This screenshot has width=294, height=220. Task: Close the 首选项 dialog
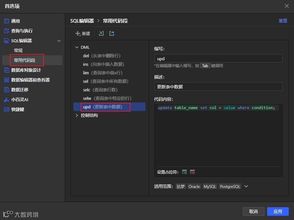click(287, 6)
